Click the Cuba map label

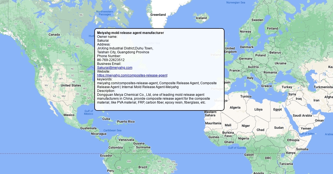[106, 119]
